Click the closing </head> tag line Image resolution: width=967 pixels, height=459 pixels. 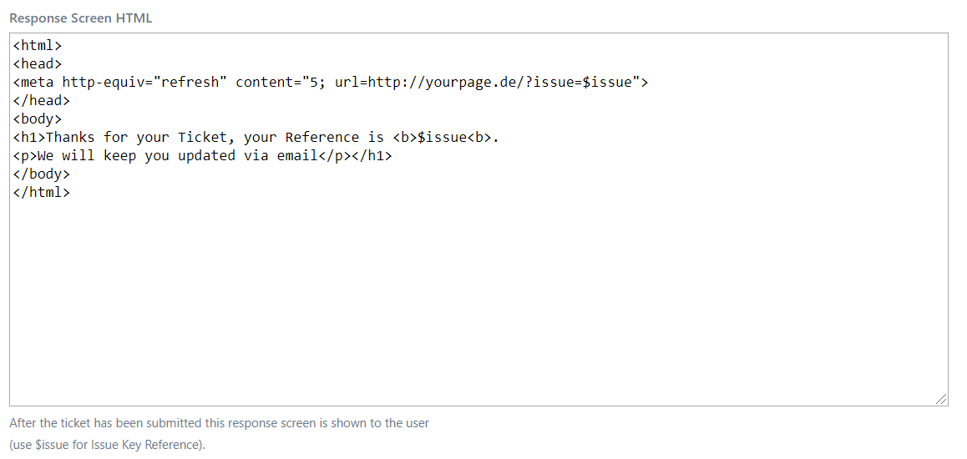(42, 101)
